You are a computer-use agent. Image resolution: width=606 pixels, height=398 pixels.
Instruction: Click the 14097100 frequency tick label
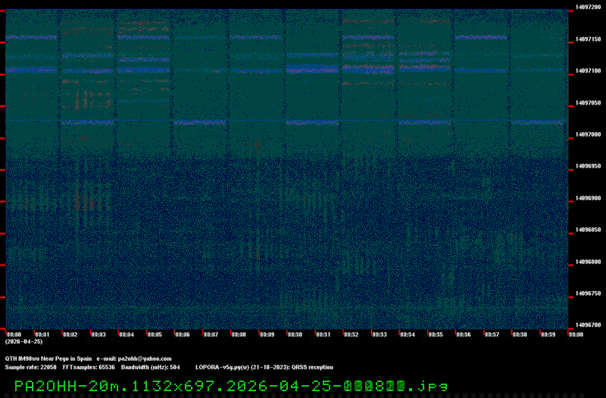(589, 71)
